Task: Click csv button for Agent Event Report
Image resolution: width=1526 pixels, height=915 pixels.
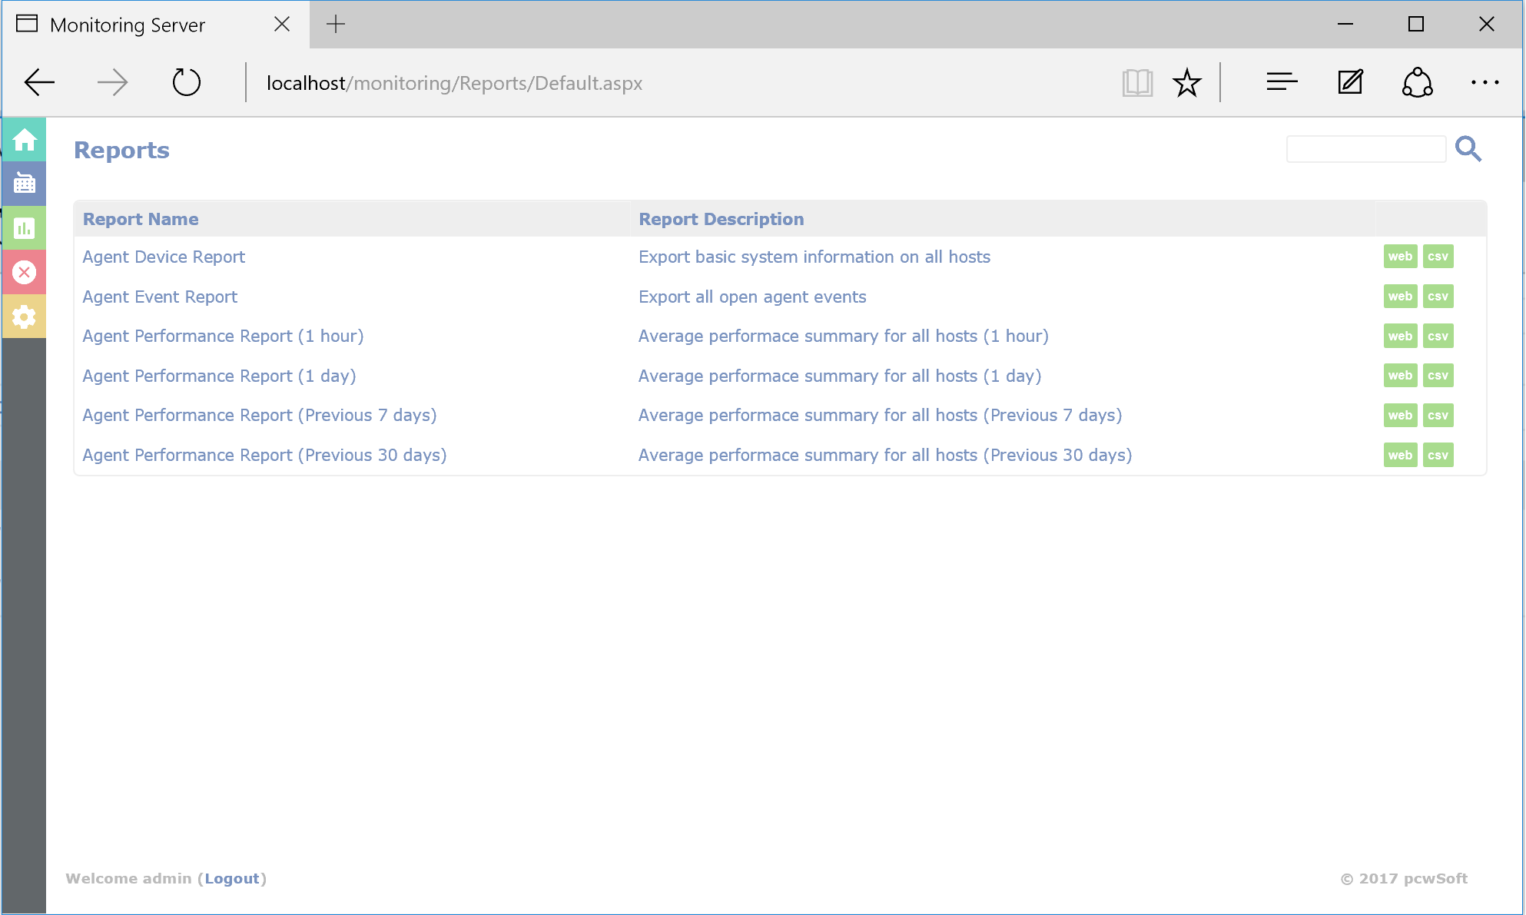Action: point(1438,297)
